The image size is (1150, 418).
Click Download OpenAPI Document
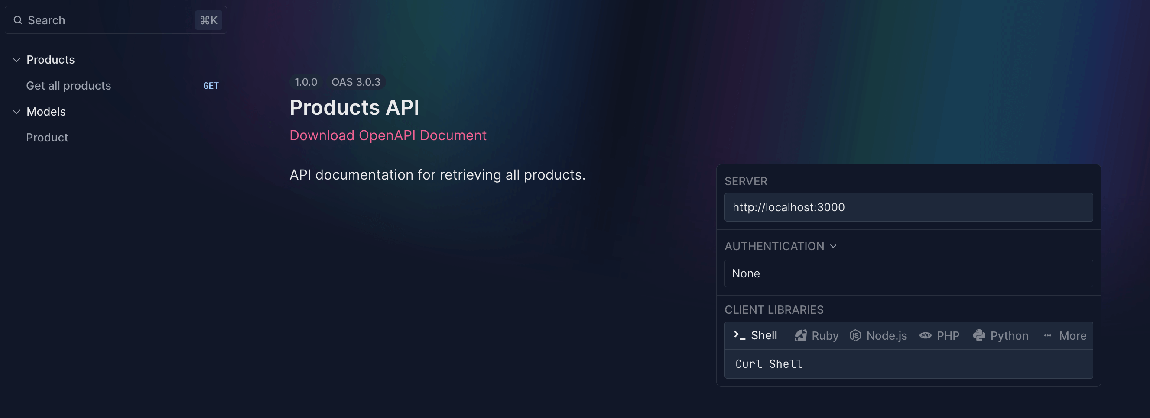tap(388, 135)
